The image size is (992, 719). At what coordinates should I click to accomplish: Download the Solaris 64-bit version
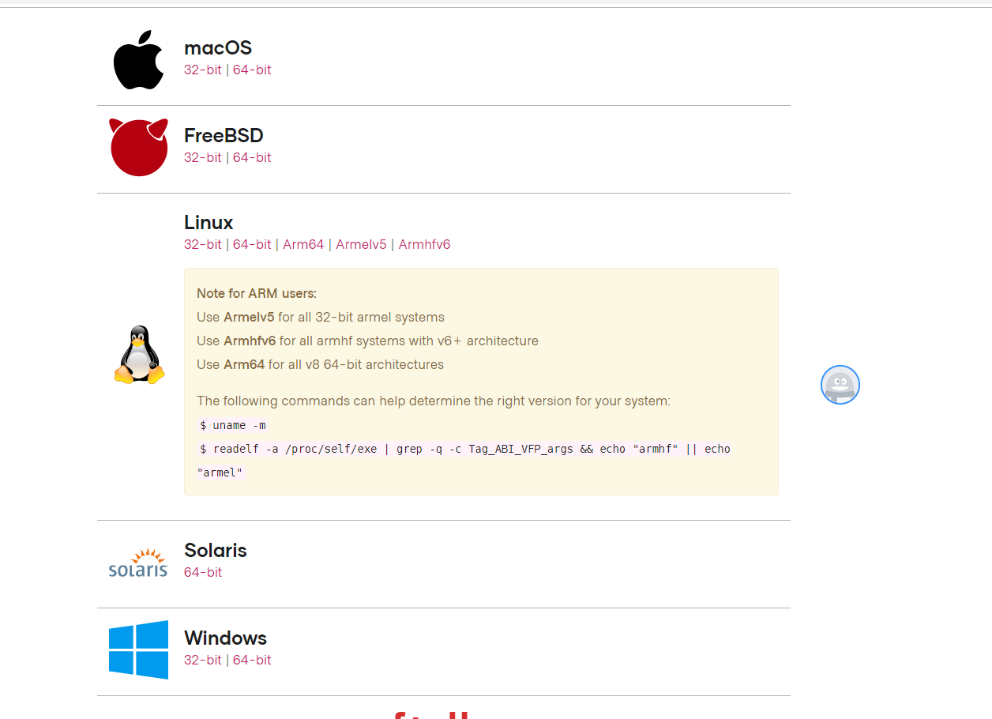tap(203, 572)
